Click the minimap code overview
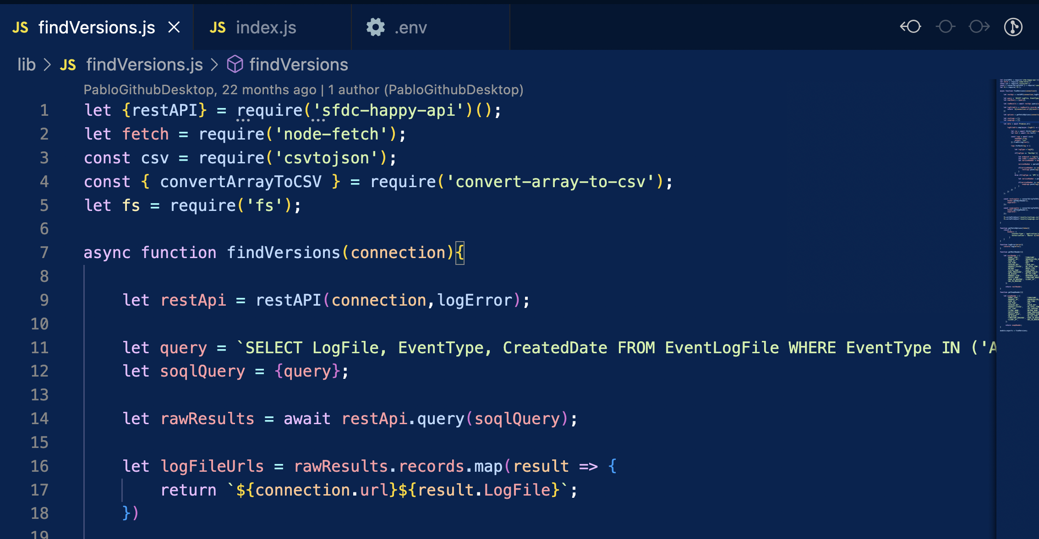The width and height of the screenshot is (1039, 539). click(1018, 206)
